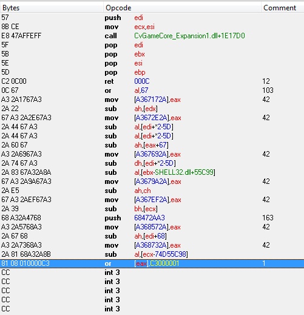Select 'mov [A367172A],eax' row

[152, 100]
